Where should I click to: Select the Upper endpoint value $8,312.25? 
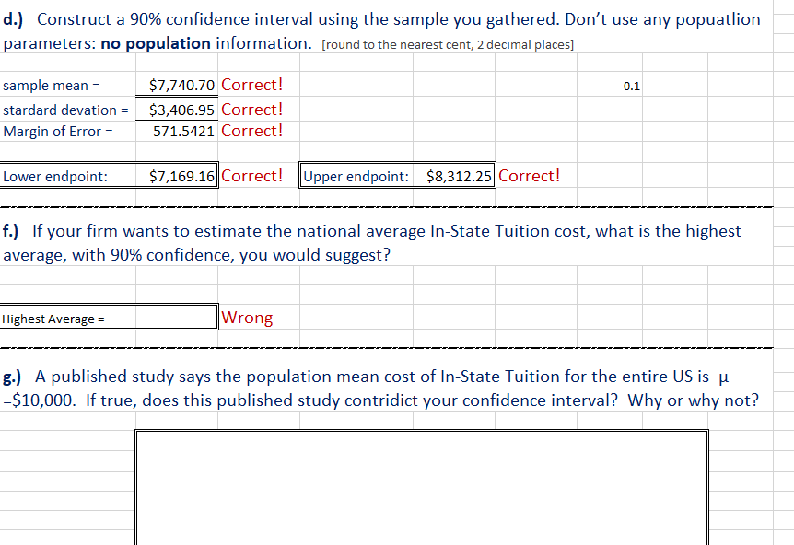(x=455, y=174)
